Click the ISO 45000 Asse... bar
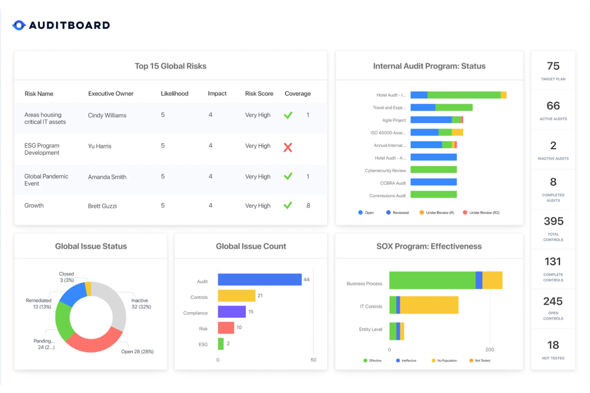590x393 pixels. point(437,133)
